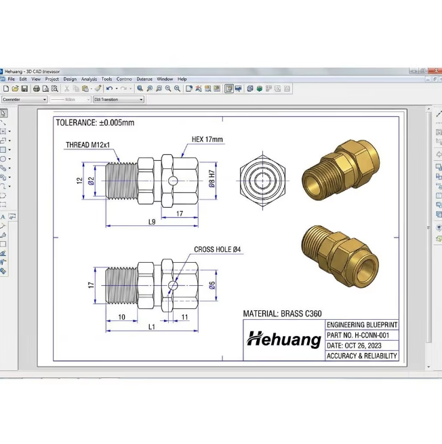This screenshot has height=444, width=442.
Task: Click the DATE: OCT 26, 2023 cell
Action: 362,346
